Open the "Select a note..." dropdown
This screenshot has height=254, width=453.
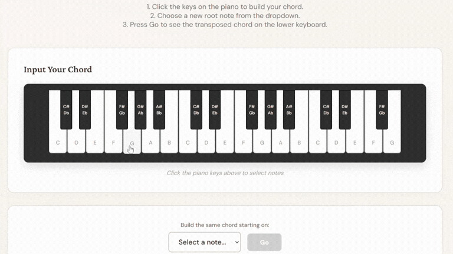pos(204,242)
